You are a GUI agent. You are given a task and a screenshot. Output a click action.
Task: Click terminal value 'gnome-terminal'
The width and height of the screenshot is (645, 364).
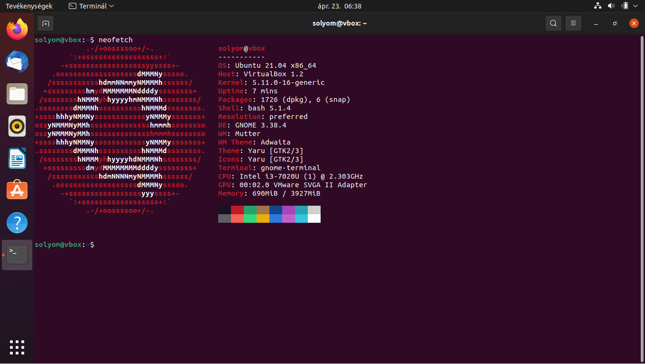coord(290,168)
